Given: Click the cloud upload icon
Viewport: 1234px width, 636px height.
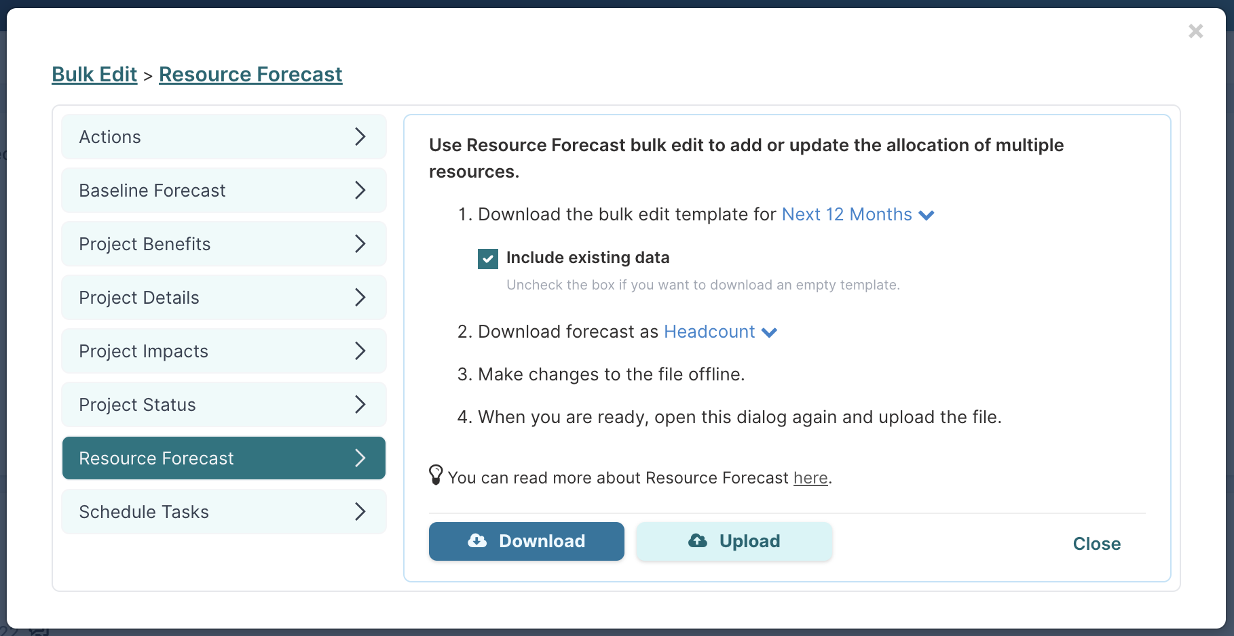Looking at the screenshot, I should point(698,540).
